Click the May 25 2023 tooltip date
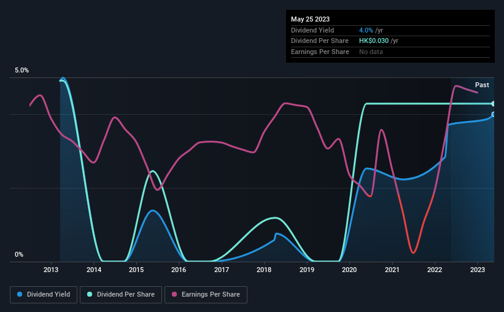Screen dimensions: 504x312 310,19
